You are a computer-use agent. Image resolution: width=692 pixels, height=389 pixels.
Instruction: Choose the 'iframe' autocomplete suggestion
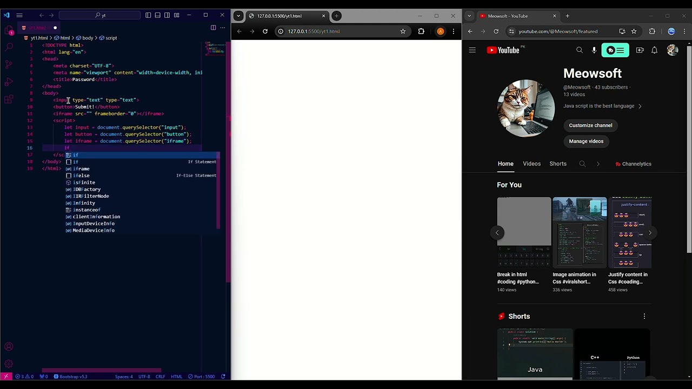click(x=141, y=169)
